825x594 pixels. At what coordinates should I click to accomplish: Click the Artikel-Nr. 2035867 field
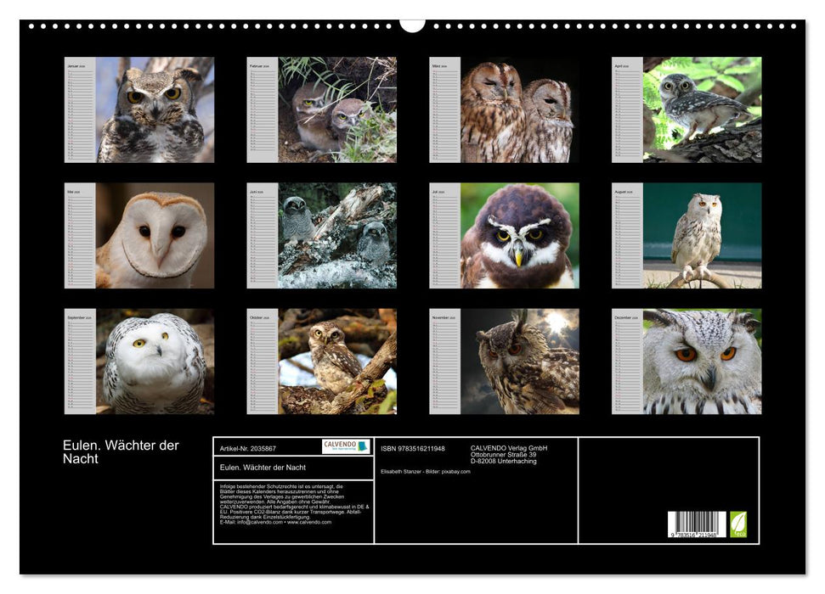click(x=248, y=447)
